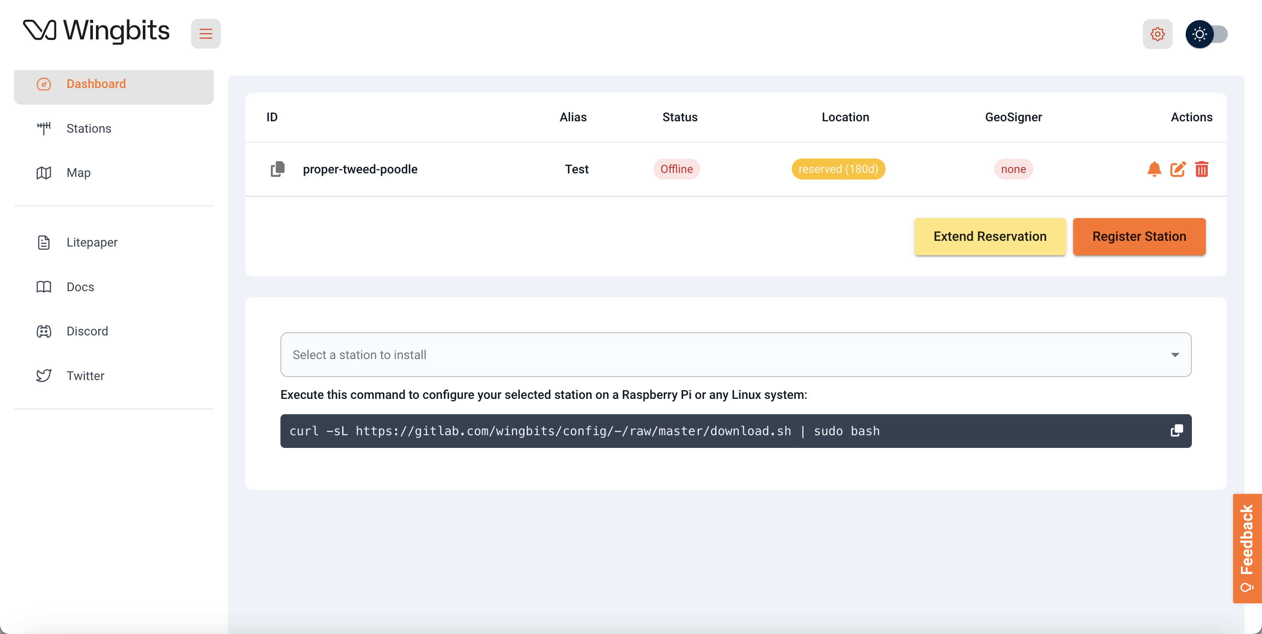Click the Extend Reservation button

989,236
